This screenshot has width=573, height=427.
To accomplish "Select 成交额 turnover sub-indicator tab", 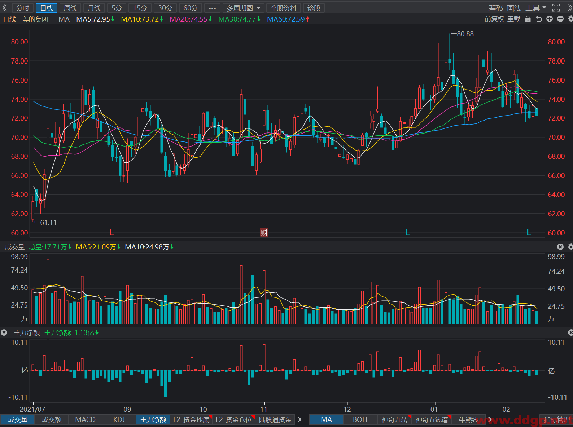I will pyautogui.click(x=52, y=419).
